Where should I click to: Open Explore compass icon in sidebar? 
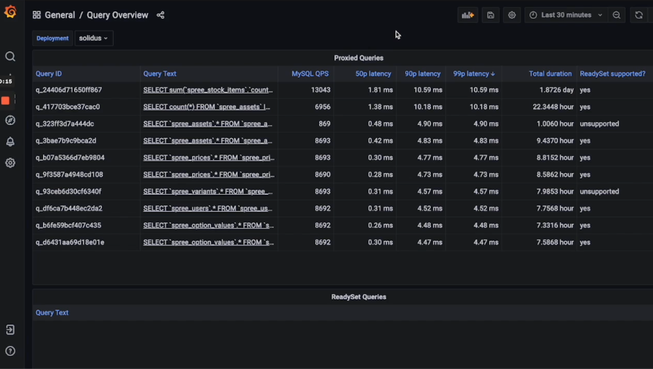click(x=10, y=120)
